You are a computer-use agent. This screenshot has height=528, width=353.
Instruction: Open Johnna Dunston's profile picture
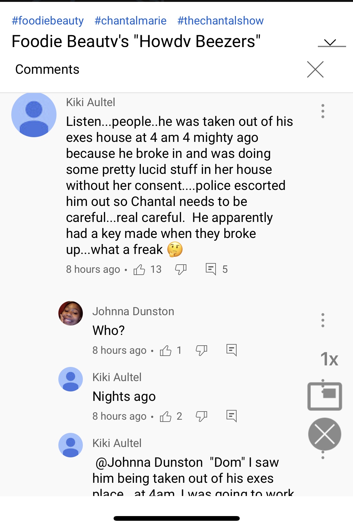(71, 313)
